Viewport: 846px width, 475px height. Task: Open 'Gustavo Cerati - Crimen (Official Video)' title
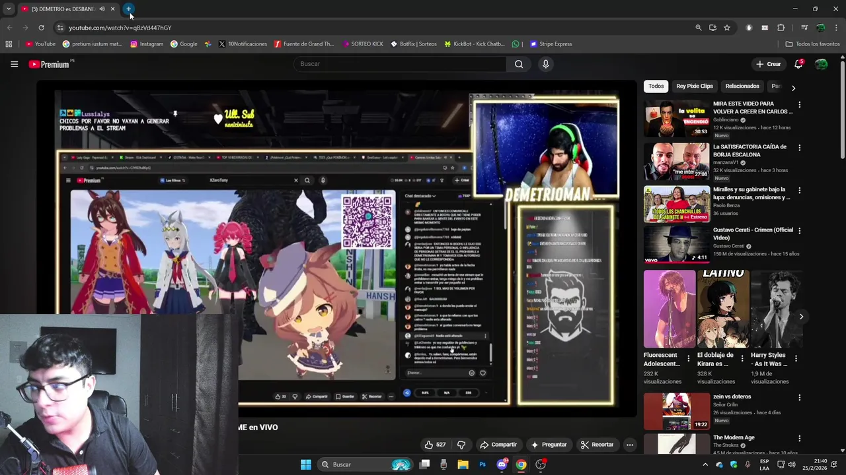(x=753, y=234)
